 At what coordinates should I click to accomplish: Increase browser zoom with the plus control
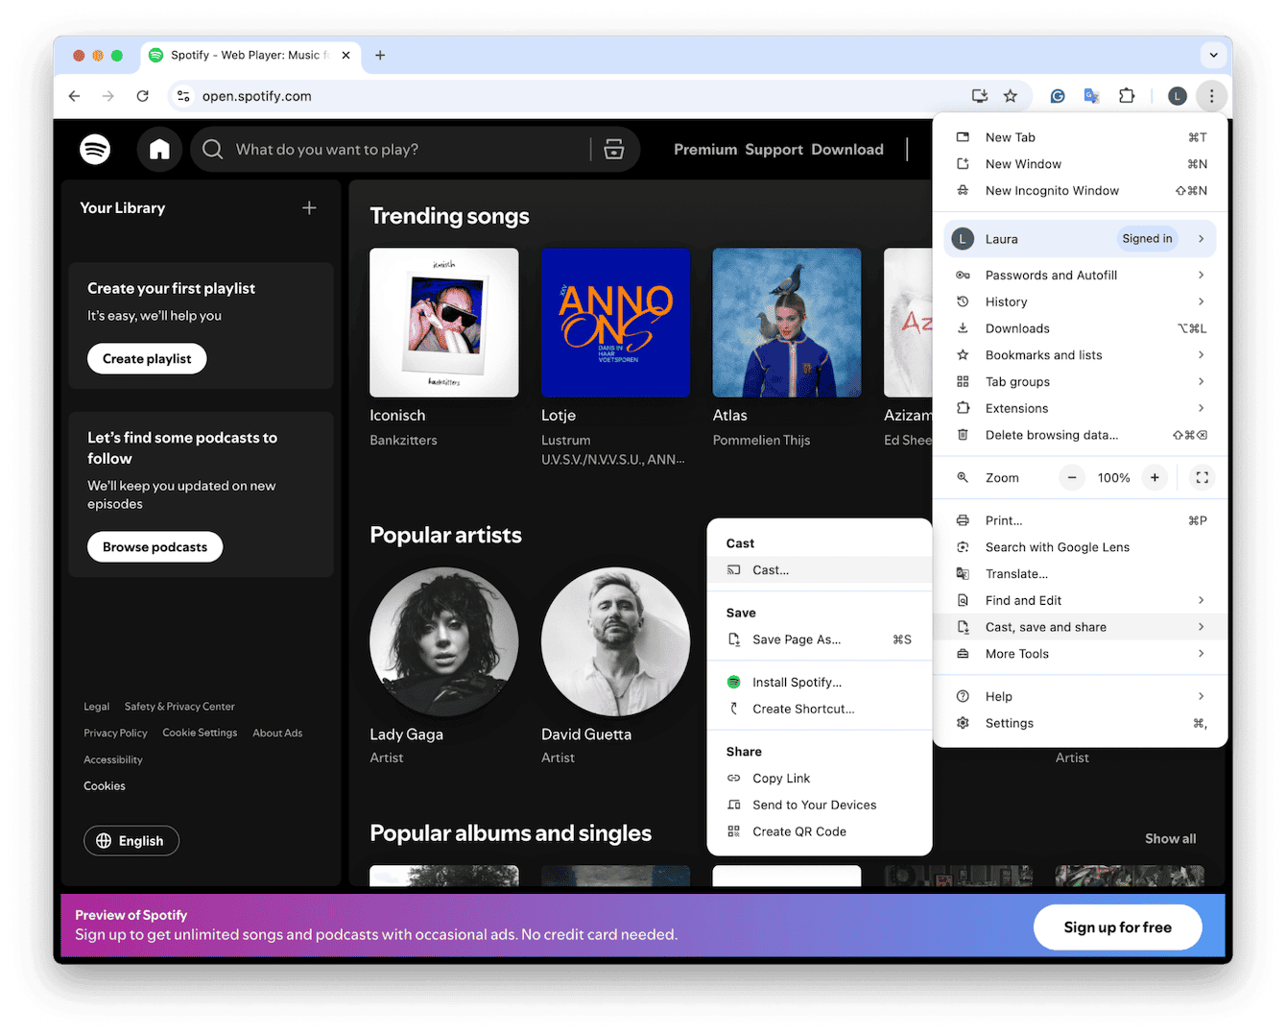coord(1155,477)
